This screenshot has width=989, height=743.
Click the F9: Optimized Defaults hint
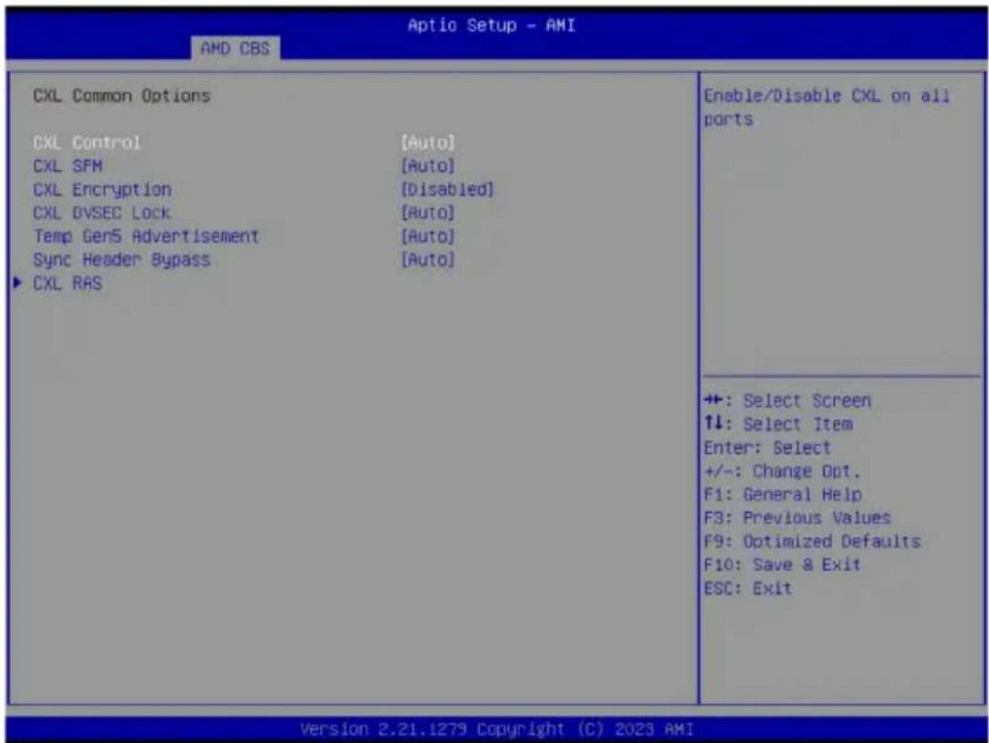(x=812, y=542)
